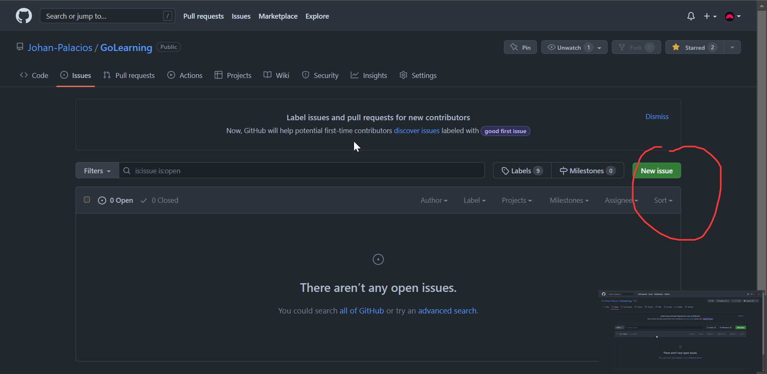Screen dimensions: 767x374
Task: Open the user avatar menu
Action: pos(733,16)
